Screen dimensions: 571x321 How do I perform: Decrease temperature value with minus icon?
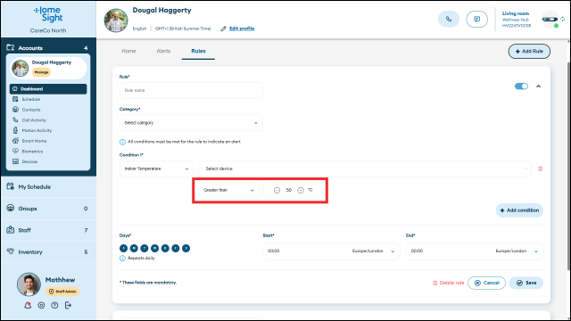277,190
